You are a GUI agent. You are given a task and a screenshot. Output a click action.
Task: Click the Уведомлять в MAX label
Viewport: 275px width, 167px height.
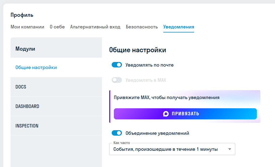coord(146,80)
